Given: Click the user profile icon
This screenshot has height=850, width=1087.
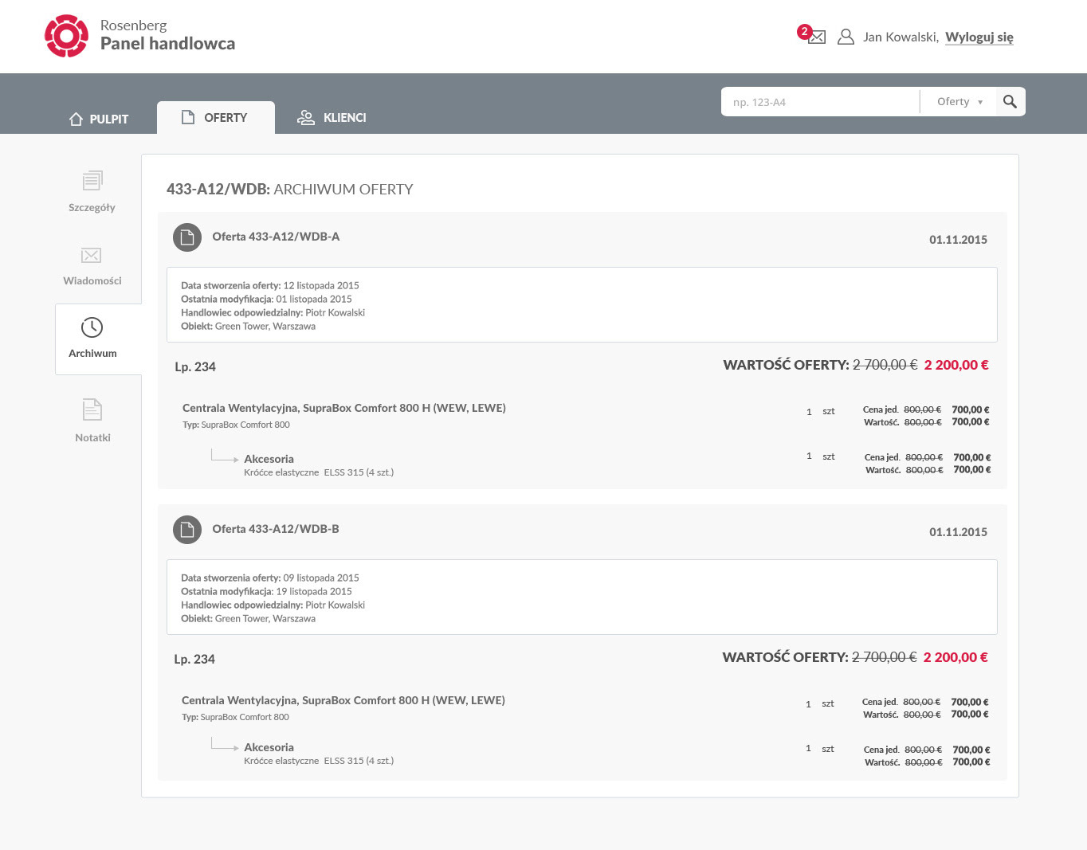Looking at the screenshot, I should coord(846,37).
